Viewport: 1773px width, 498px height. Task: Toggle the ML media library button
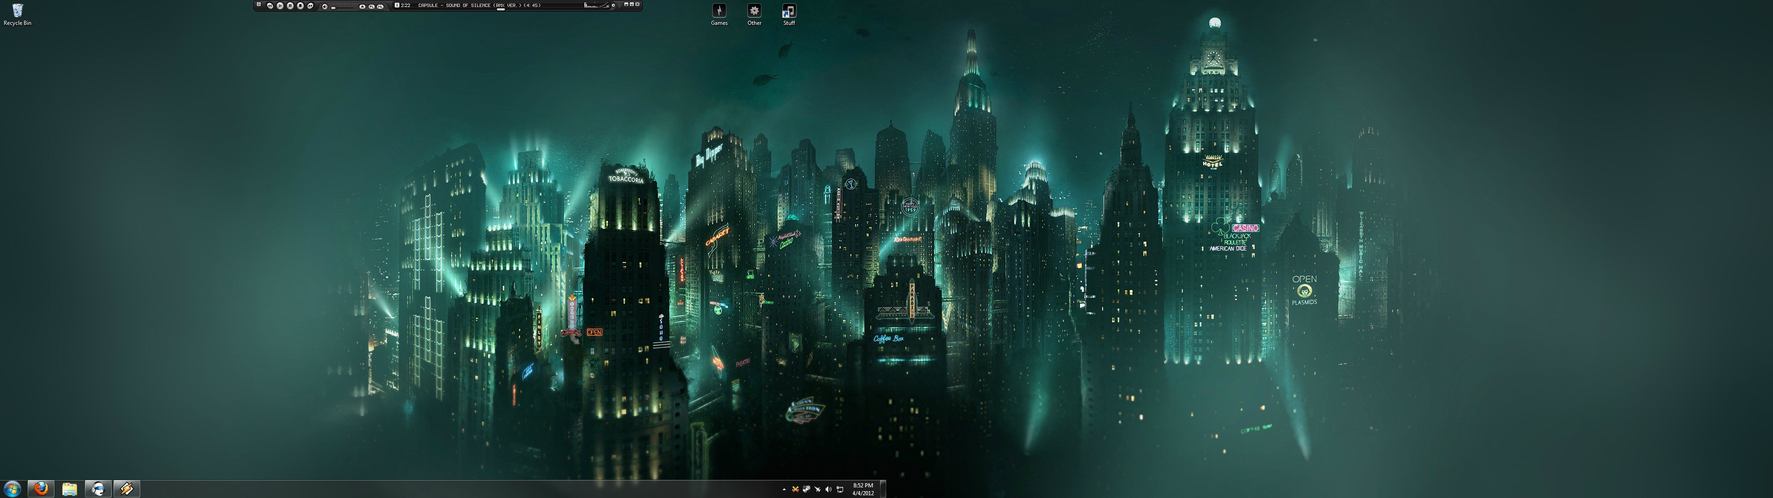tap(380, 7)
